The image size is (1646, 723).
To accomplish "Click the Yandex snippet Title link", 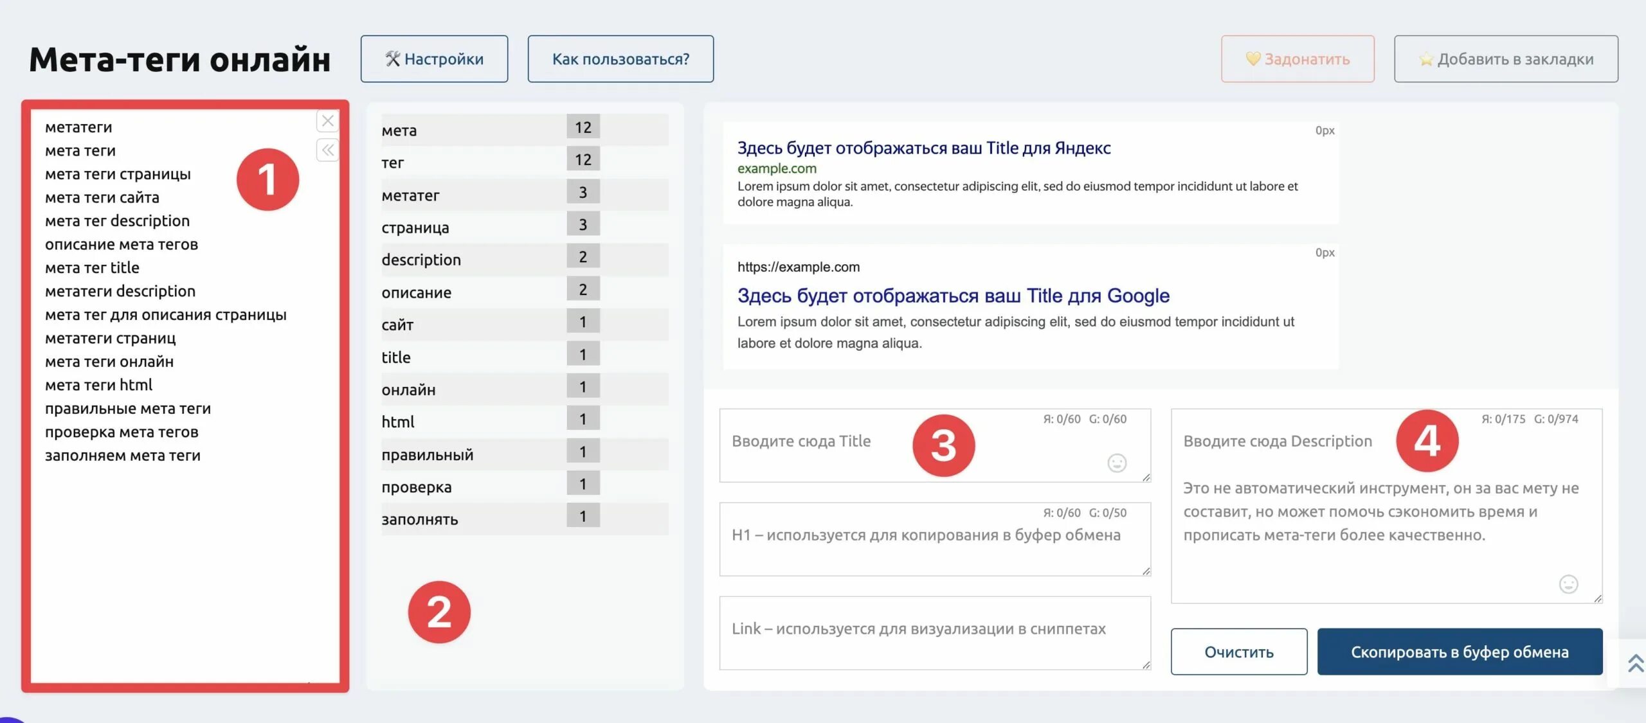I will [x=923, y=148].
